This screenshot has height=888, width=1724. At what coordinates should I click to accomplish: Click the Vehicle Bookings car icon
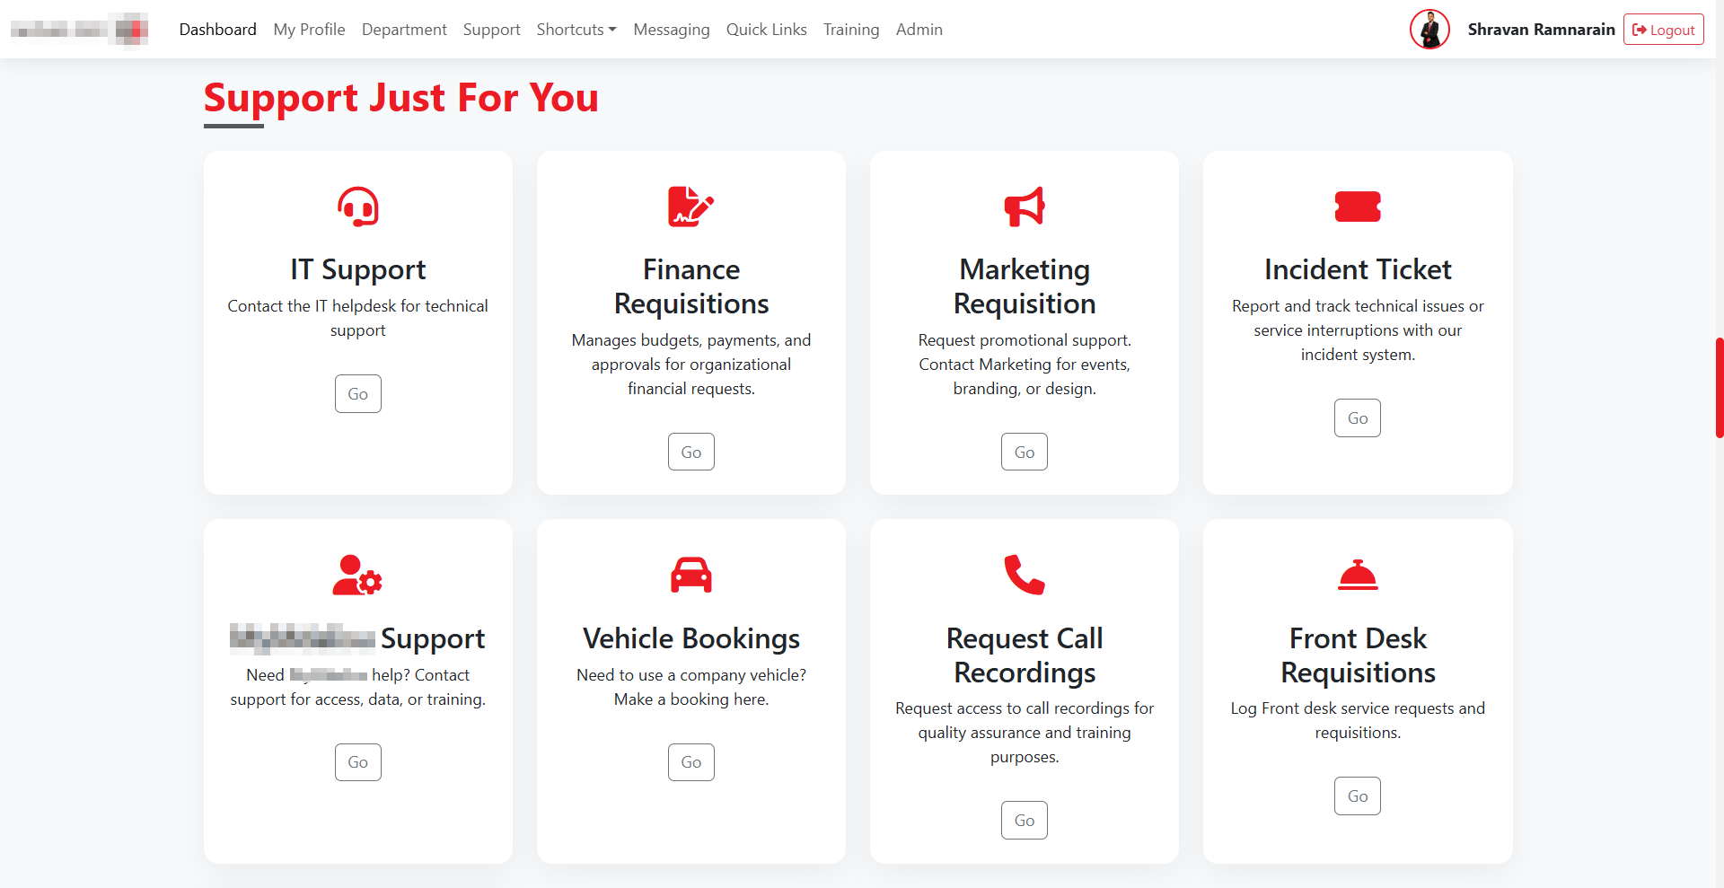690,575
